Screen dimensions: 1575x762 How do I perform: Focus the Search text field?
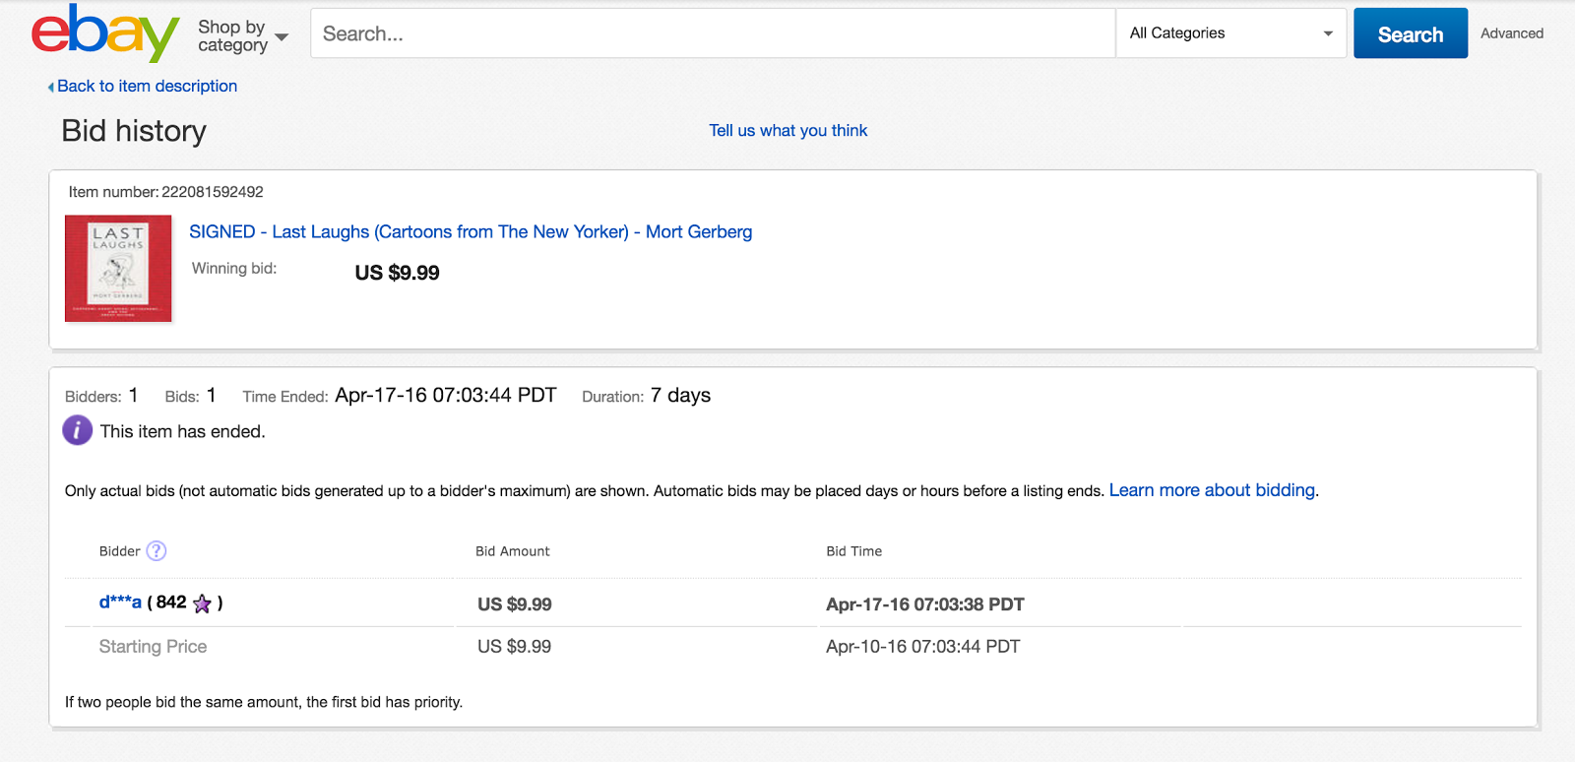(713, 33)
